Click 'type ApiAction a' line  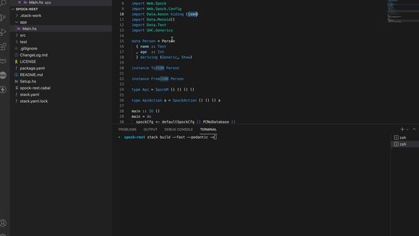point(176,100)
